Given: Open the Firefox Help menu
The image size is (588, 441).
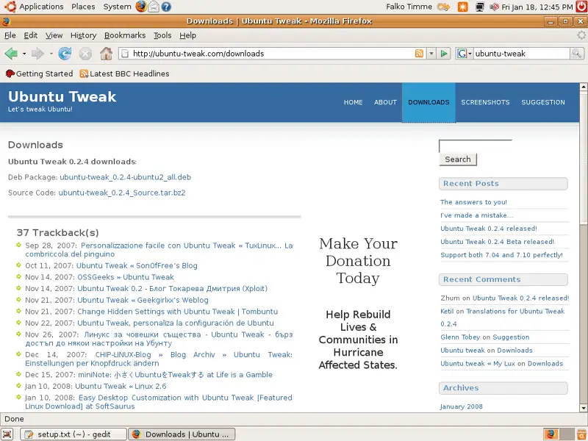Looking at the screenshot, I should pos(187,35).
